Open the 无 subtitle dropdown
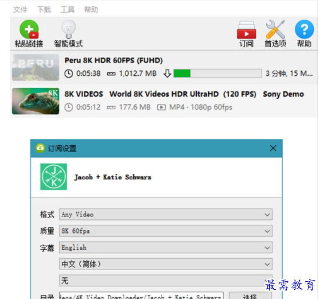Image resolution: width=319 pixels, height=299 pixels. click(x=166, y=281)
